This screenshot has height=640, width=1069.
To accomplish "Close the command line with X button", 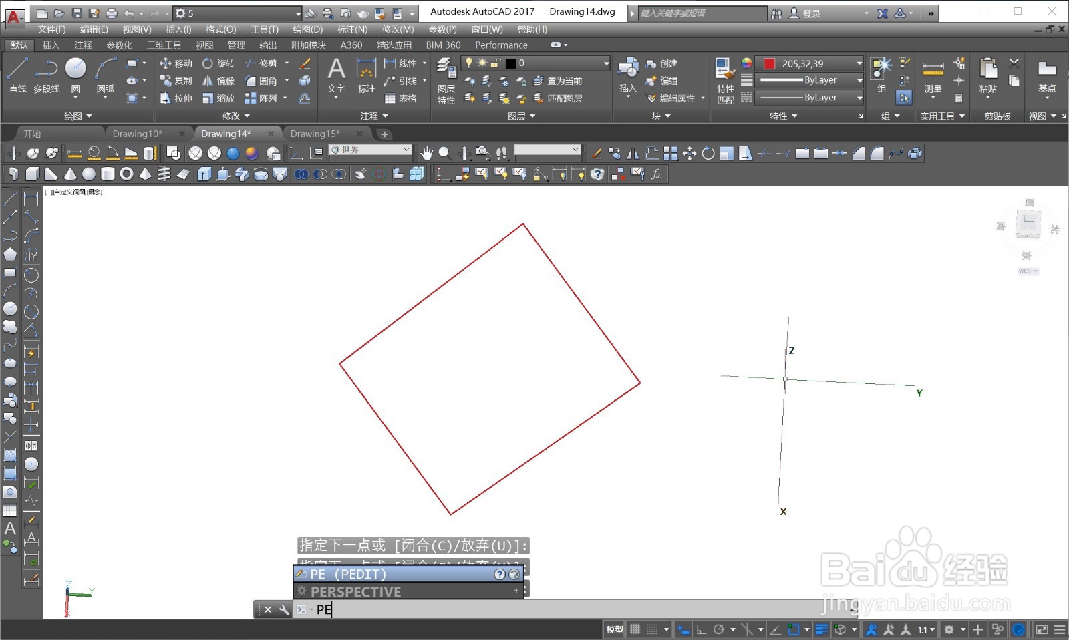I will 267,609.
